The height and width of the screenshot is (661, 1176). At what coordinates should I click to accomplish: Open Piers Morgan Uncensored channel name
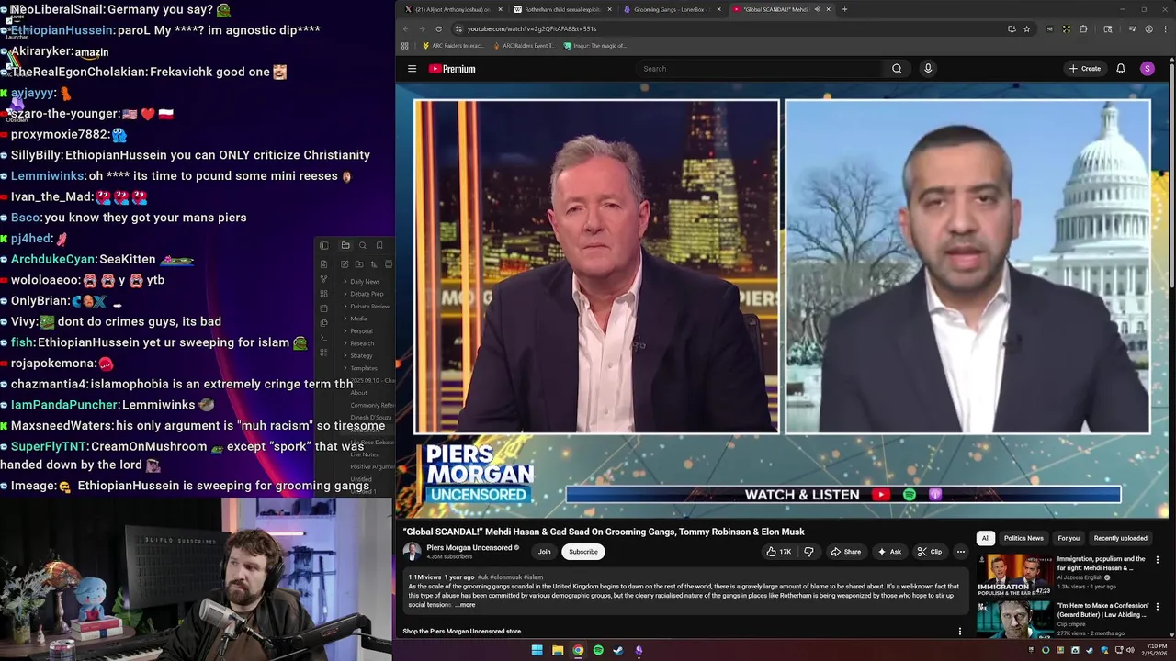pos(469,548)
